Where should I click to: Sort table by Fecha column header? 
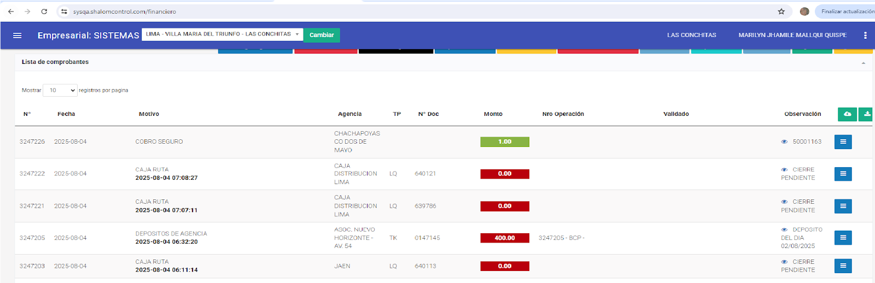[66, 114]
